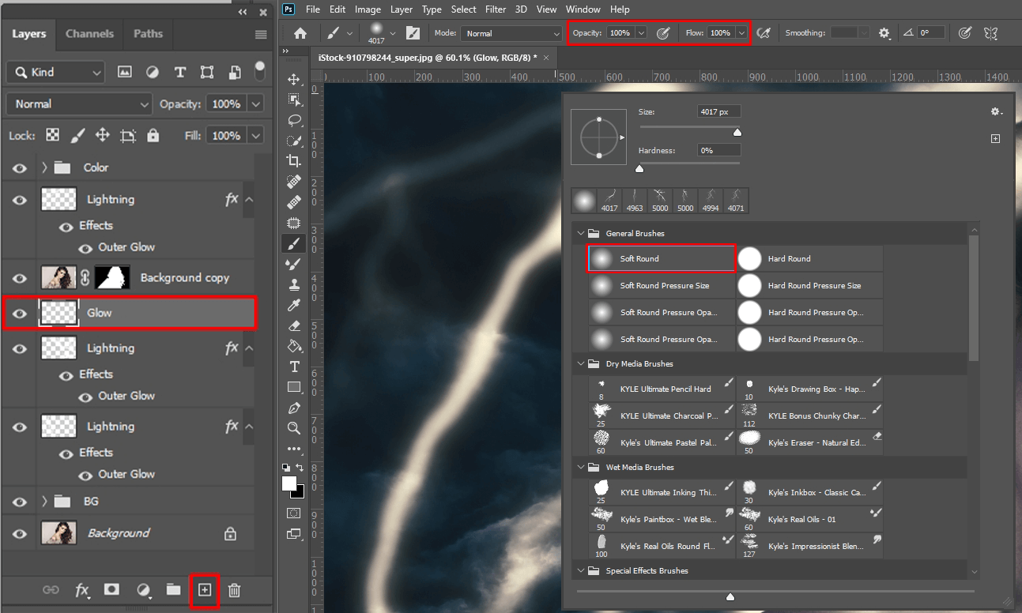Open the layer Opacity slider arrow
The width and height of the screenshot is (1022, 613).
[x=256, y=104]
